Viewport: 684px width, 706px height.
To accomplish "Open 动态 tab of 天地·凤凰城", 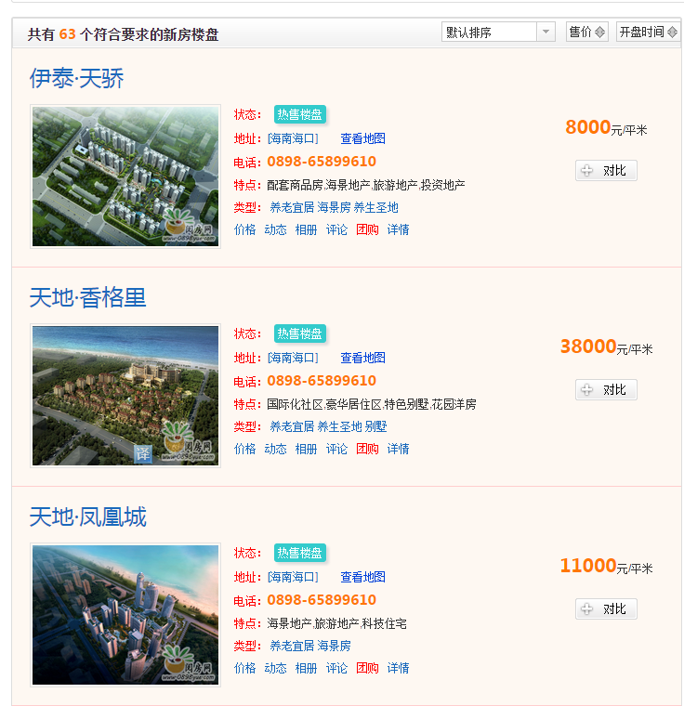I will [x=276, y=668].
